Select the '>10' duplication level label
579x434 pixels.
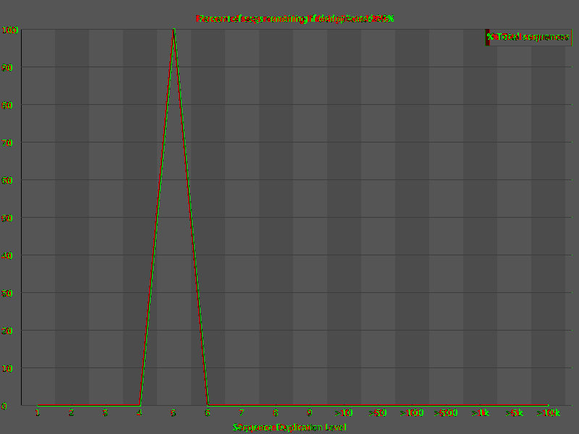coord(344,412)
